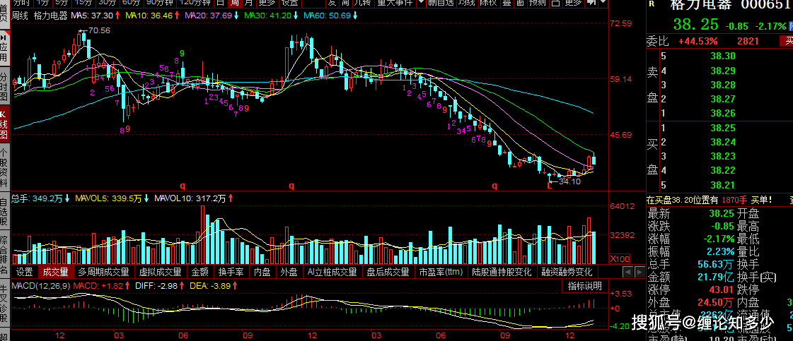Switch to 月 monthly chart period
Screen dimensions: 793x341
246,3
